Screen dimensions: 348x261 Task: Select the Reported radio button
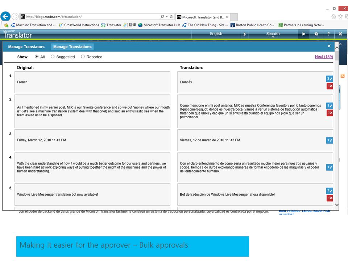(x=83, y=57)
